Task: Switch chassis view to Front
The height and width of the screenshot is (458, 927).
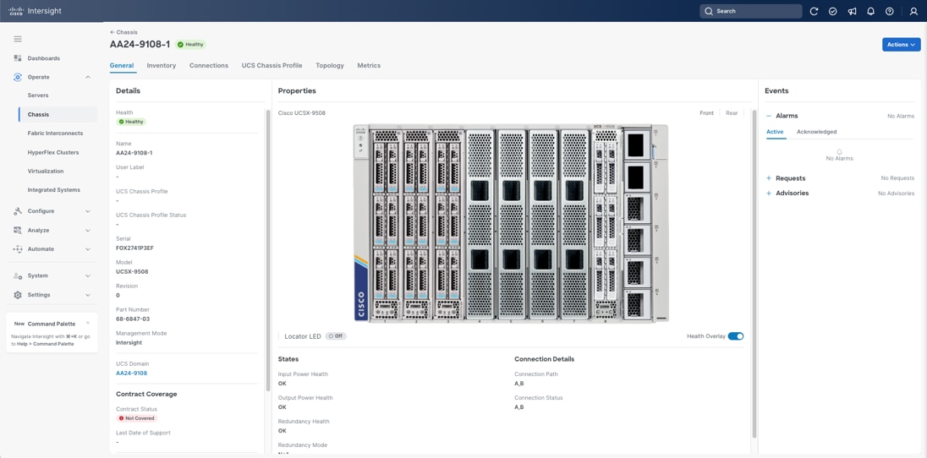Action: tap(706, 113)
